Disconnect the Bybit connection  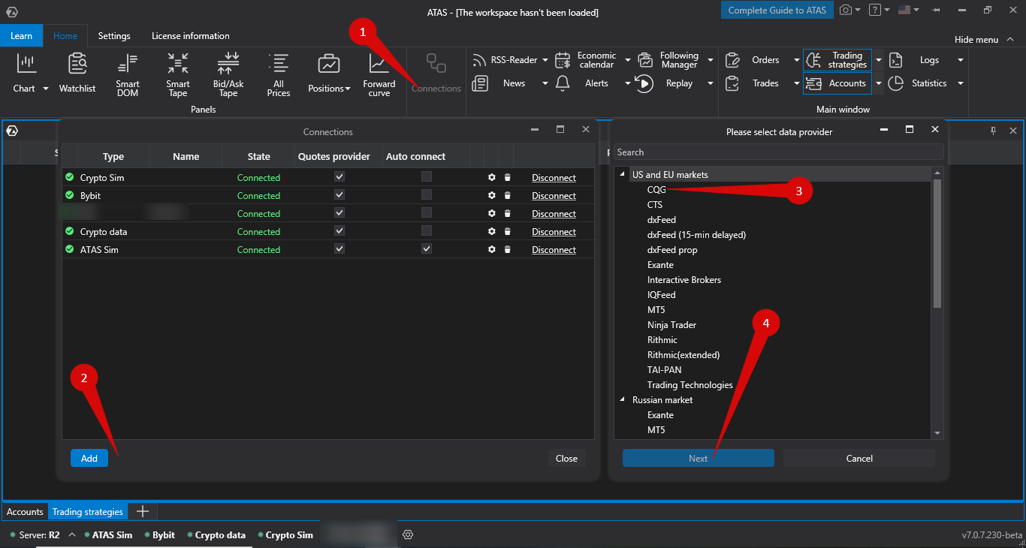[554, 196]
